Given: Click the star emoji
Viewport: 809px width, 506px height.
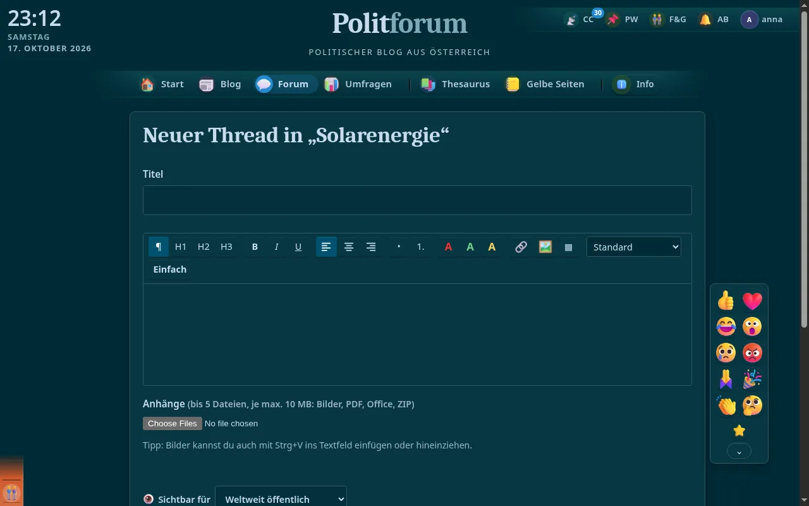Looking at the screenshot, I should pyautogui.click(x=739, y=431).
